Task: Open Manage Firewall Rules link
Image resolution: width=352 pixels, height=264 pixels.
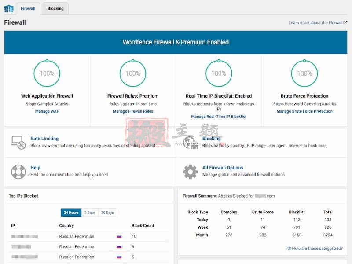Action: (x=133, y=111)
